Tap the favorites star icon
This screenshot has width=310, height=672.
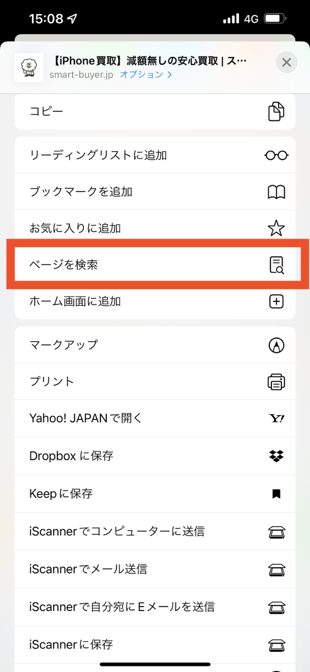click(x=276, y=228)
